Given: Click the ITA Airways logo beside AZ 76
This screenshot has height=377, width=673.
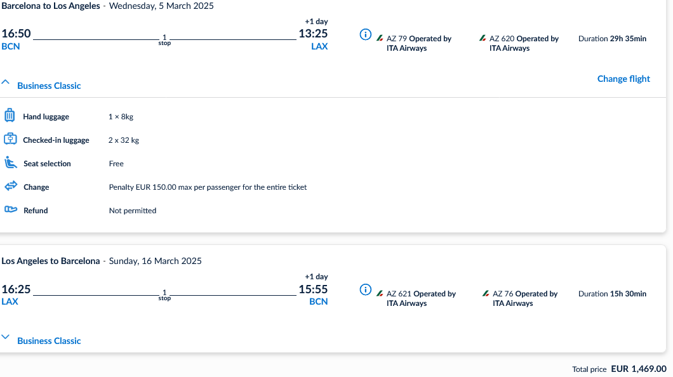Looking at the screenshot, I should pyautogui.click(x=486, y=294).
